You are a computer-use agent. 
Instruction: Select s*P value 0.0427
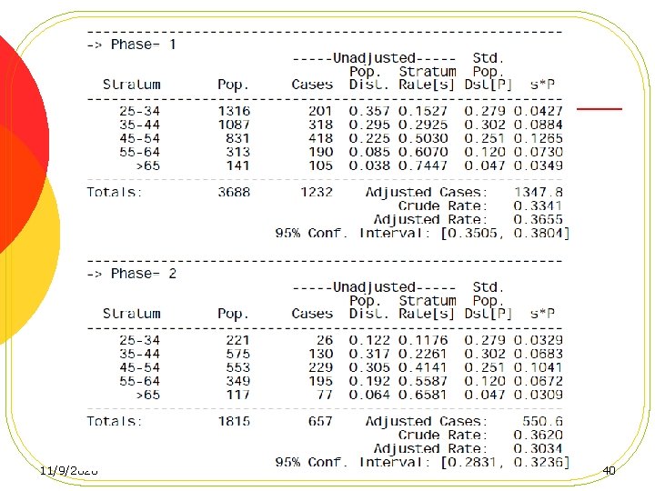coord(539,111)
